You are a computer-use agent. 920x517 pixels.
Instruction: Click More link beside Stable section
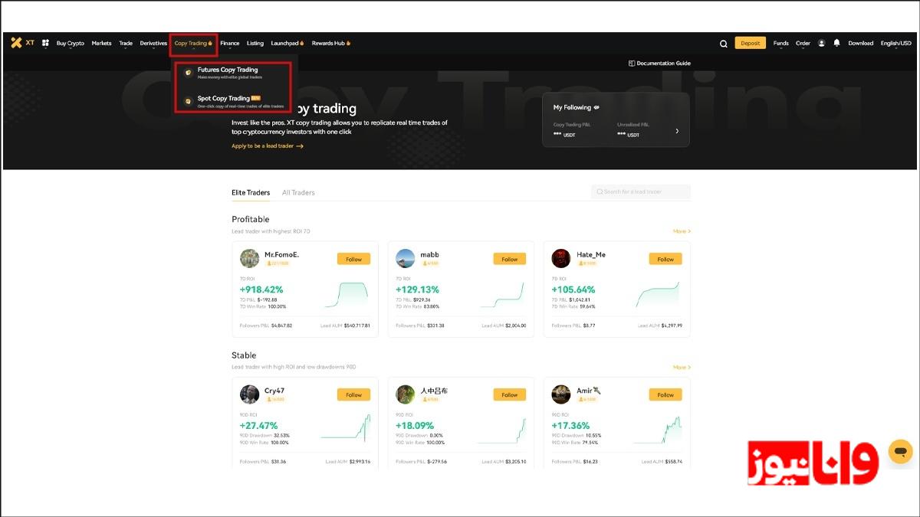pyautogui.click(x=682, y=367)
